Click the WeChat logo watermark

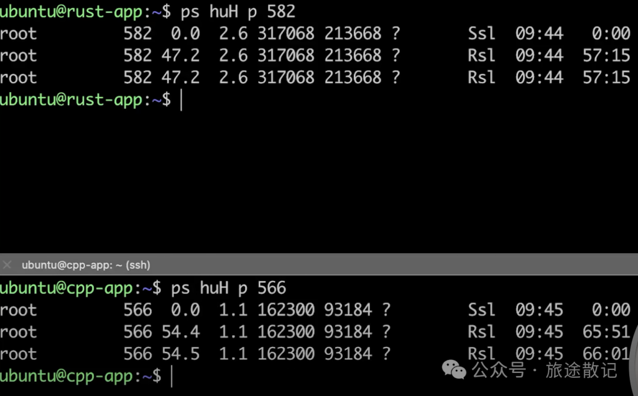click(454, 369)
